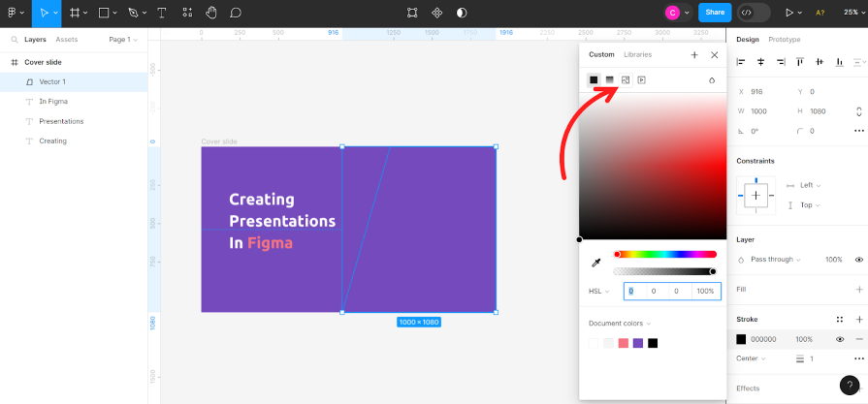The height and width of the screenshot is (404, 868).
Task: Select the Text tool in the toolbar
Action: [160, 13]
